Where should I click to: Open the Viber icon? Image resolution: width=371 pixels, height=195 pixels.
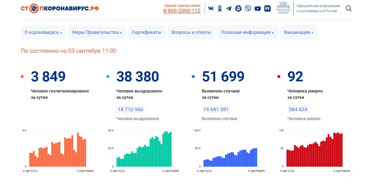coord(248,9)
